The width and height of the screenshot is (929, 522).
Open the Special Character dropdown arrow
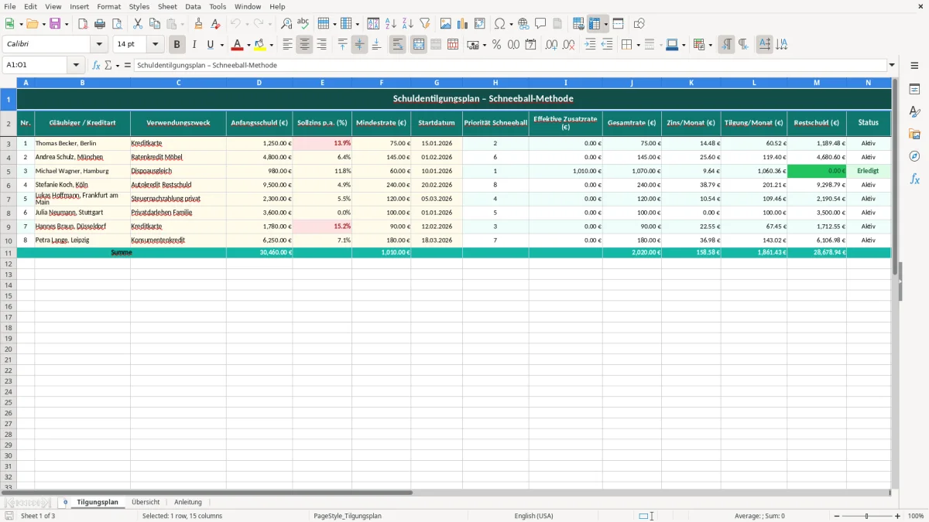512,24
